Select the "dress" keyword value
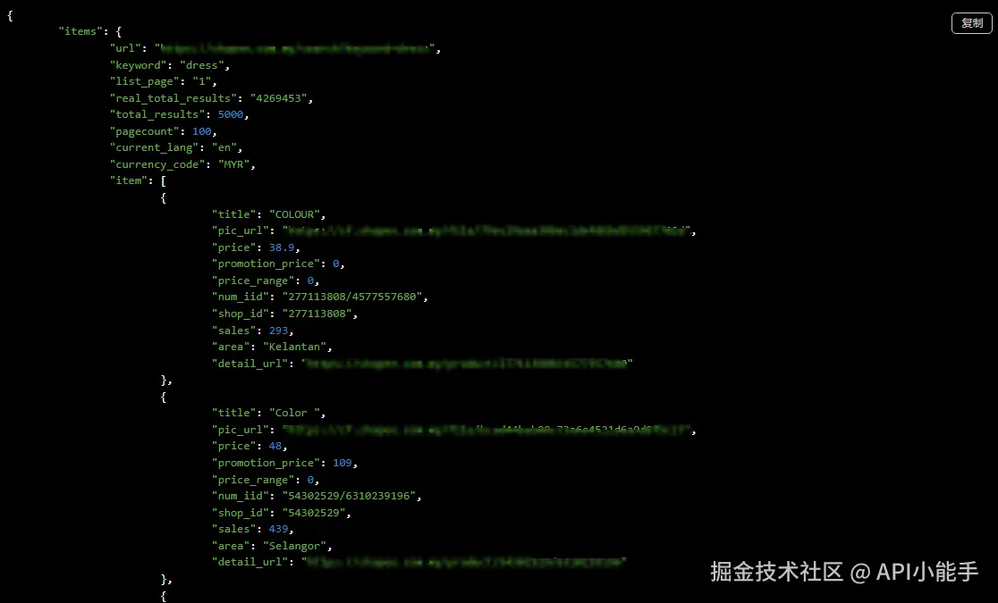 pos(202,65)
